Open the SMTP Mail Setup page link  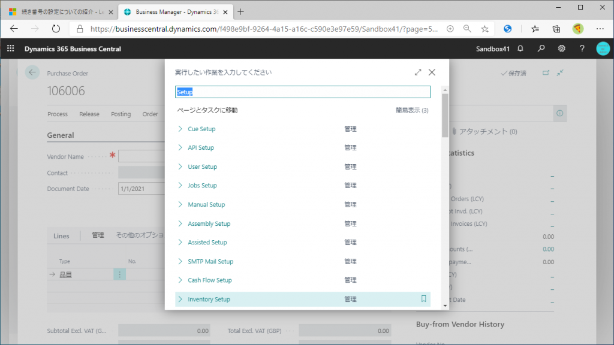tap(210, 261)
